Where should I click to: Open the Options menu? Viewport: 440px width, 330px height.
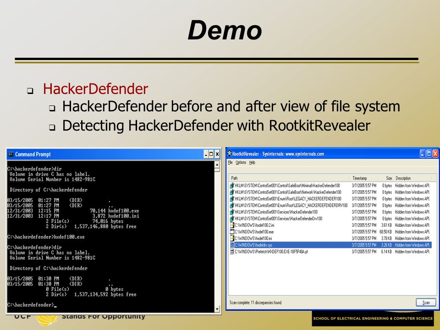241,162
